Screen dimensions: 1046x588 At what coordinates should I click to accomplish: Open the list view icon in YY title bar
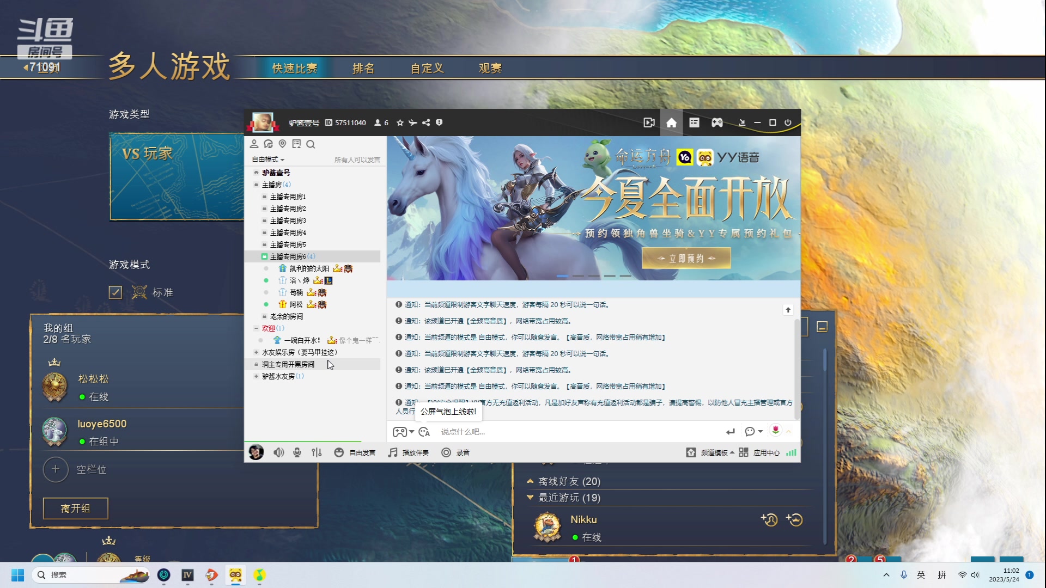click(x=694, y=123)
